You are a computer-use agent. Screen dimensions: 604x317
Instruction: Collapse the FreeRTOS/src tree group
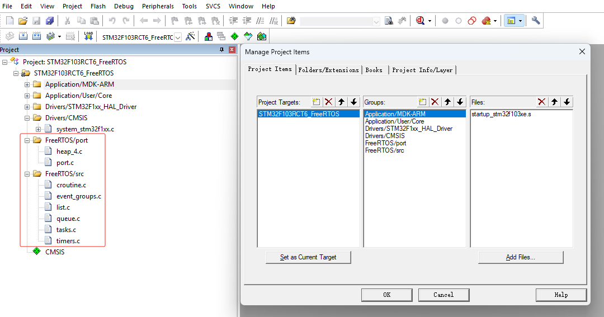click(x=27, y=174)
